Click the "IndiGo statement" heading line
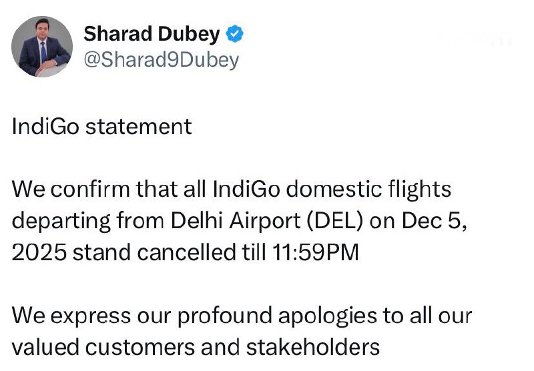 [x=101, y=126]
